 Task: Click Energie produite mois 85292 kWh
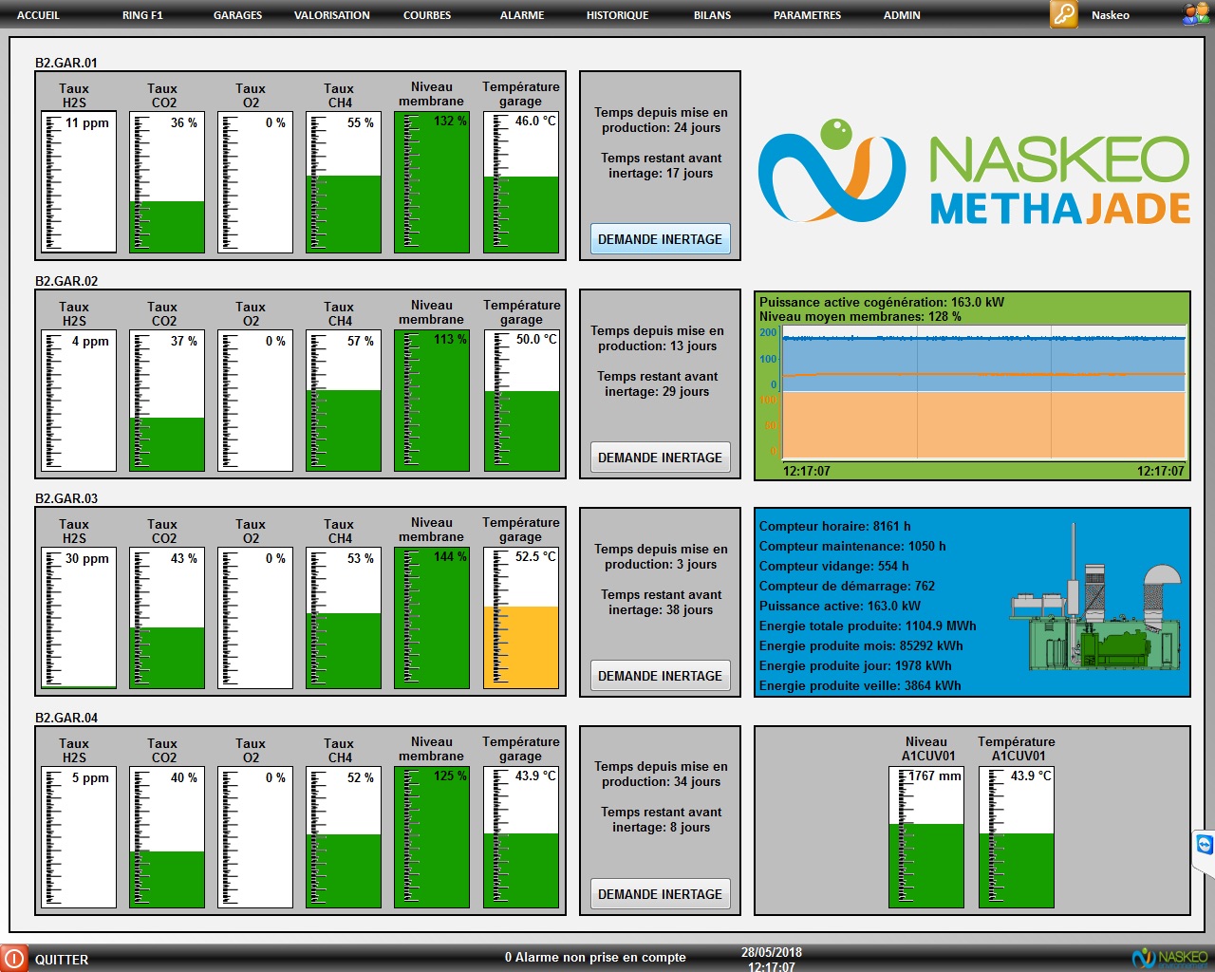click(x=861, y=645)
